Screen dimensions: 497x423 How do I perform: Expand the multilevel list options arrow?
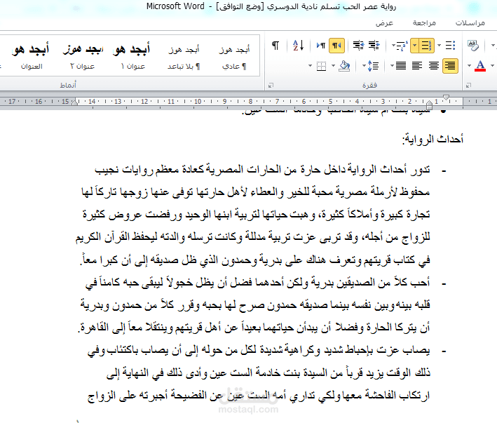(x=393, y=46)
